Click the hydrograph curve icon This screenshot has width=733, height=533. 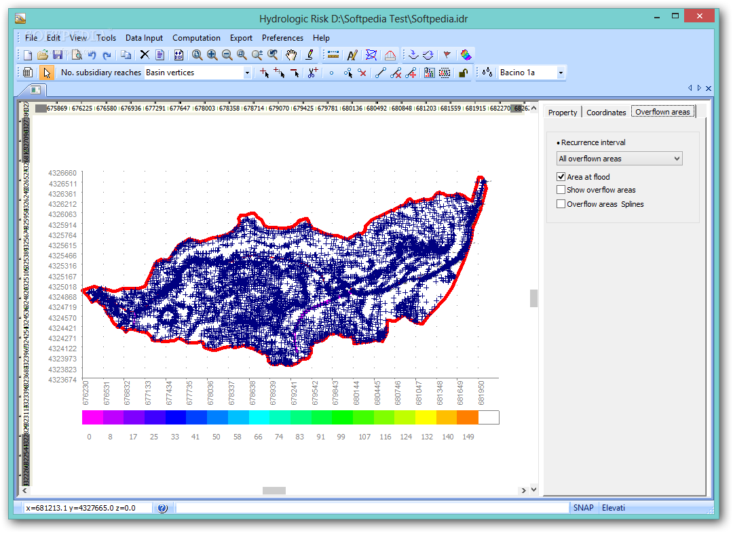click(x=390, y=55)
